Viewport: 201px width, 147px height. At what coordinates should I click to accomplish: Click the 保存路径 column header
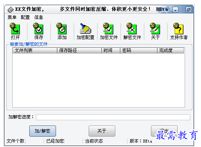[x=79, y=50]
